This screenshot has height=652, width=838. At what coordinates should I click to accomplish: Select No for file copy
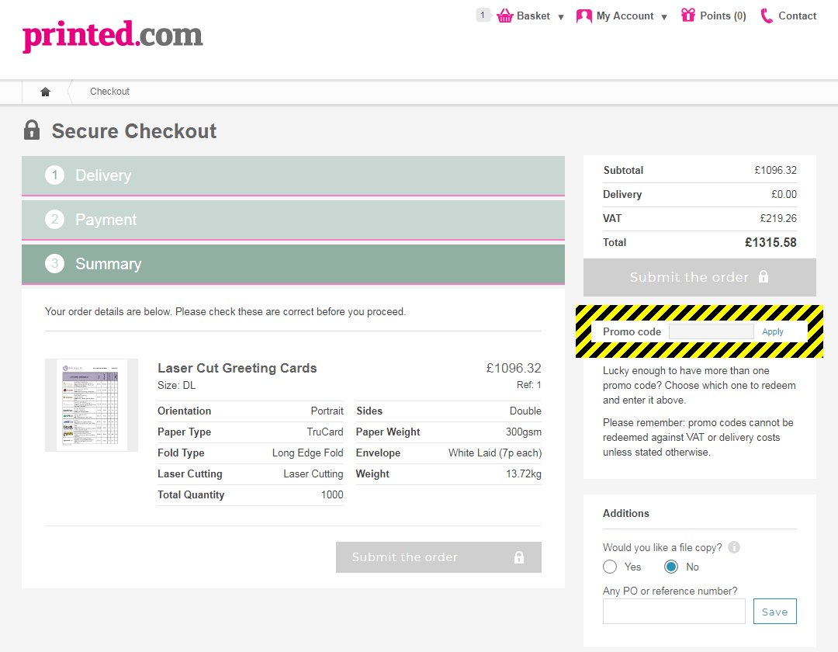pyautogui.click(x=671, y=567)
